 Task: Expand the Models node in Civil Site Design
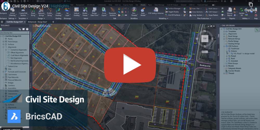point(224,66)
